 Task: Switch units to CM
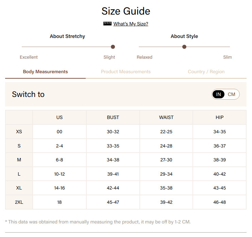coord(232,94)
